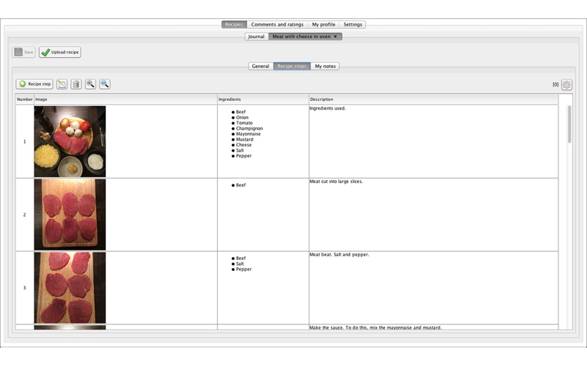This screenshot has height=366, width=587.
Task: Click the 'Ingredients used.' description text
Action: click(x=327, y=108)
